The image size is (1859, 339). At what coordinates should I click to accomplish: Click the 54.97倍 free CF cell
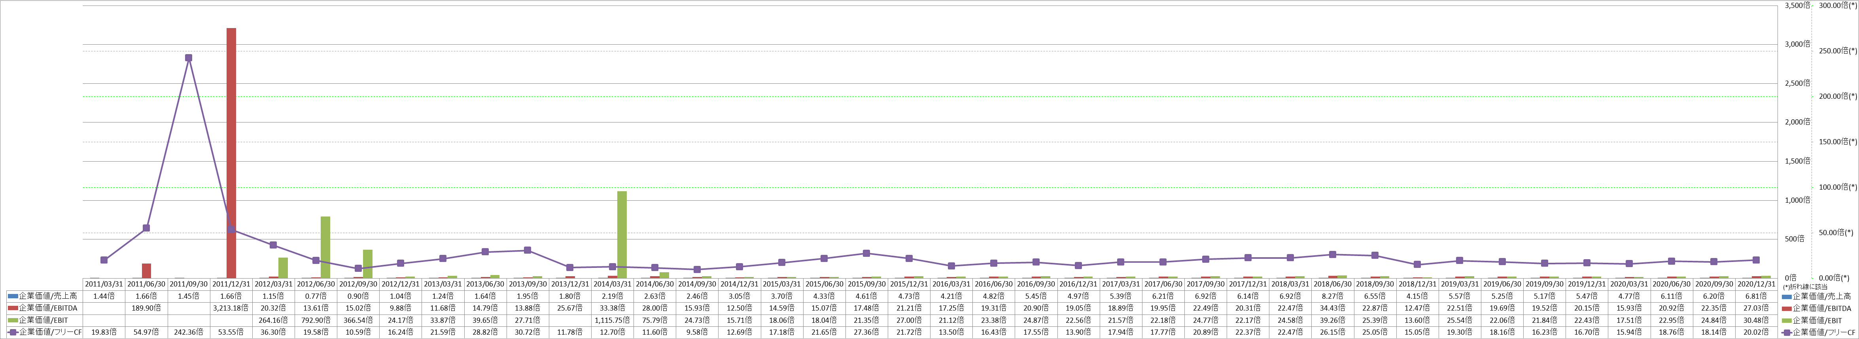pyautogui.click(x=146, y=333)
